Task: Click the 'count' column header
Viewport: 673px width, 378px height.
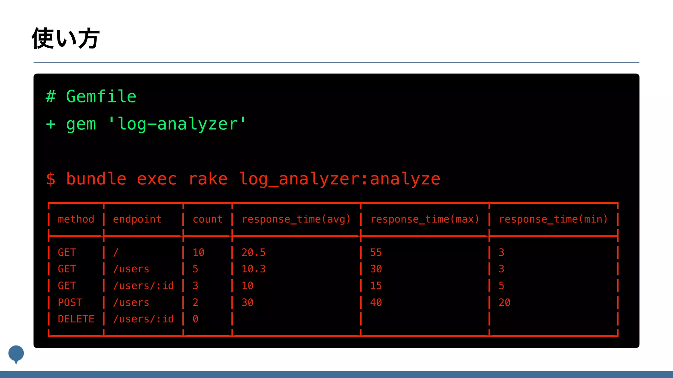Action: (207, 219)
